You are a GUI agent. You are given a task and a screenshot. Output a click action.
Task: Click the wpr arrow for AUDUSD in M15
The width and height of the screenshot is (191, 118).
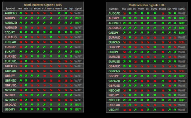71,27
